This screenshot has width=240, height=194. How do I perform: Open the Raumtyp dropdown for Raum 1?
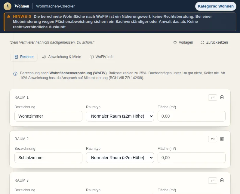[x=120, y=116]
